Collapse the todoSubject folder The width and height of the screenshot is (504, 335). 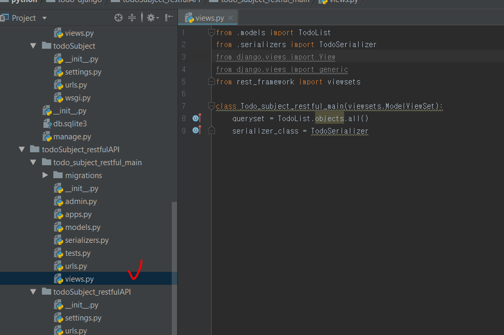click(33, 46)
